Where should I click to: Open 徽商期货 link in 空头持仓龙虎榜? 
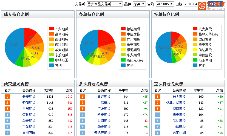coord(179,109)
